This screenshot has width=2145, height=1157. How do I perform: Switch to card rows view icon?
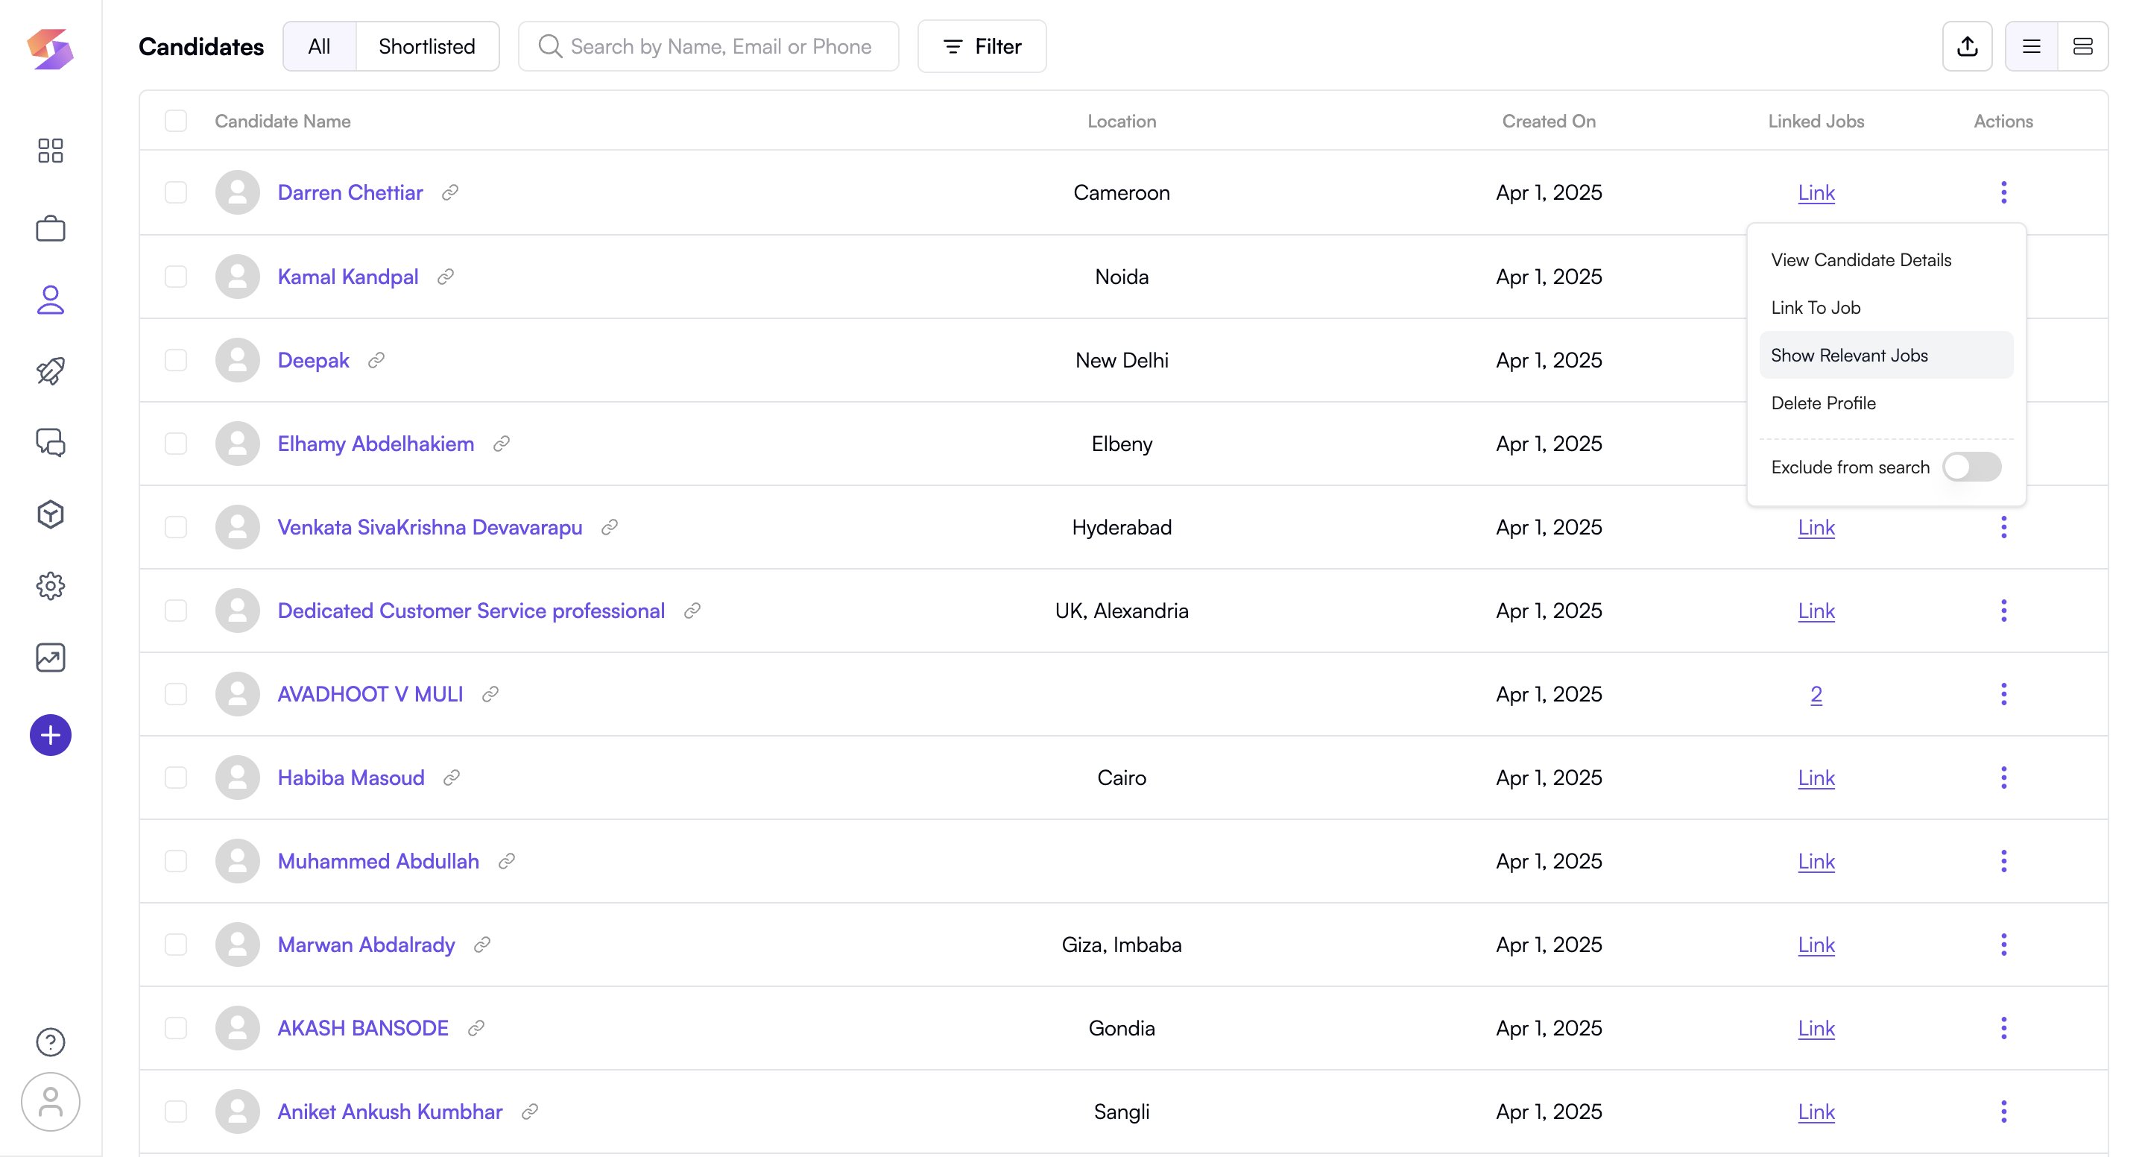(2082, 45)
